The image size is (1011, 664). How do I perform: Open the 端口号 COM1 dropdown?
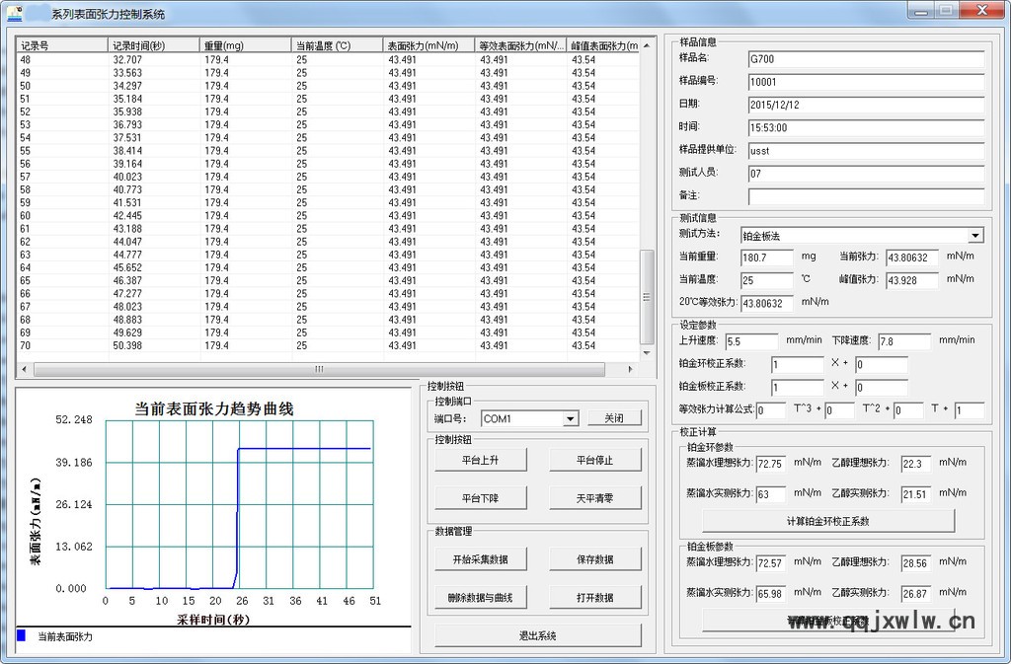(x=570, y=418)
